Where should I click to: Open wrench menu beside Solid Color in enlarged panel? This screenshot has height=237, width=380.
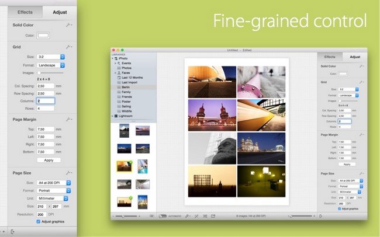click(69, 25)
